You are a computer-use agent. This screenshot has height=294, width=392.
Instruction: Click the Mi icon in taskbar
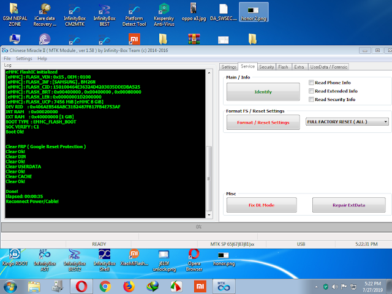point(200,287)
